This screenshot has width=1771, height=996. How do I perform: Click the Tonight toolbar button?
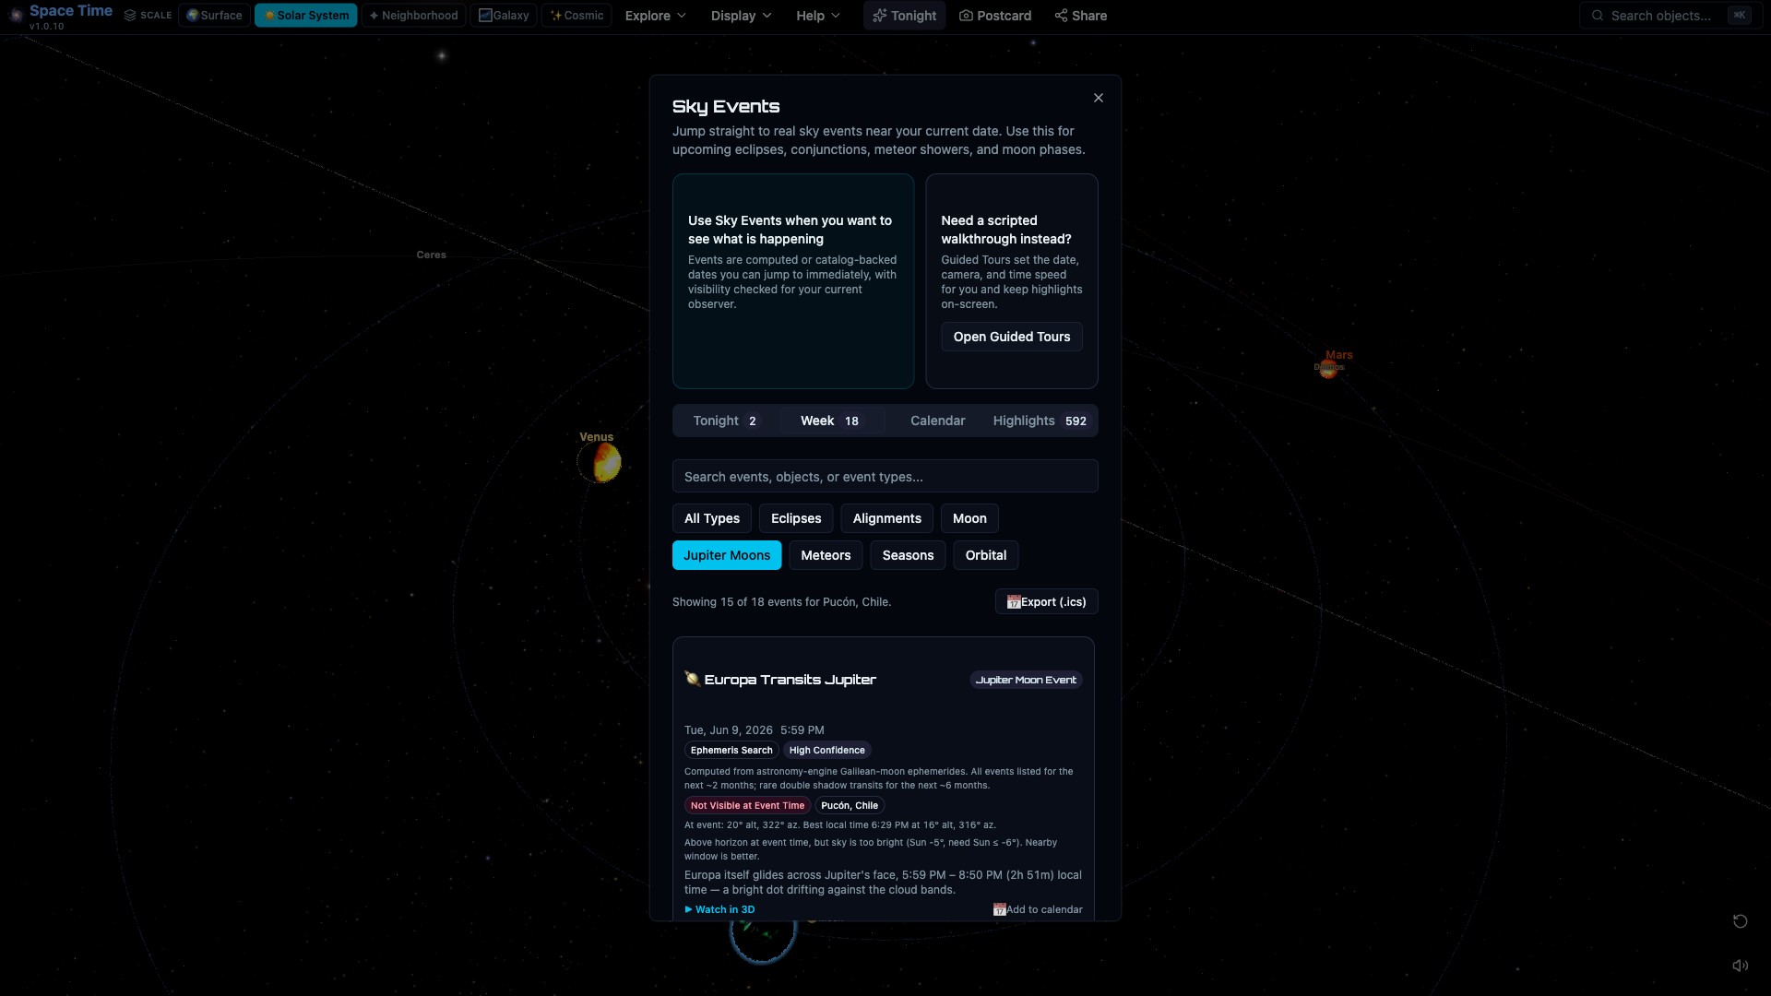(x=904, y=16)
